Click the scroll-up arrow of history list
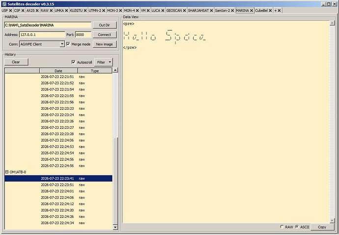 115,70
